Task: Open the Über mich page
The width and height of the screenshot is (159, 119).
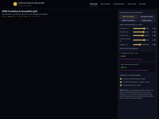Action: click(x=132, y=4)
